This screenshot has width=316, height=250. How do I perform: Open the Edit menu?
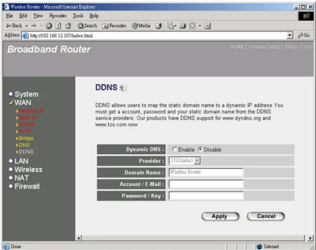tap(23, 16)
